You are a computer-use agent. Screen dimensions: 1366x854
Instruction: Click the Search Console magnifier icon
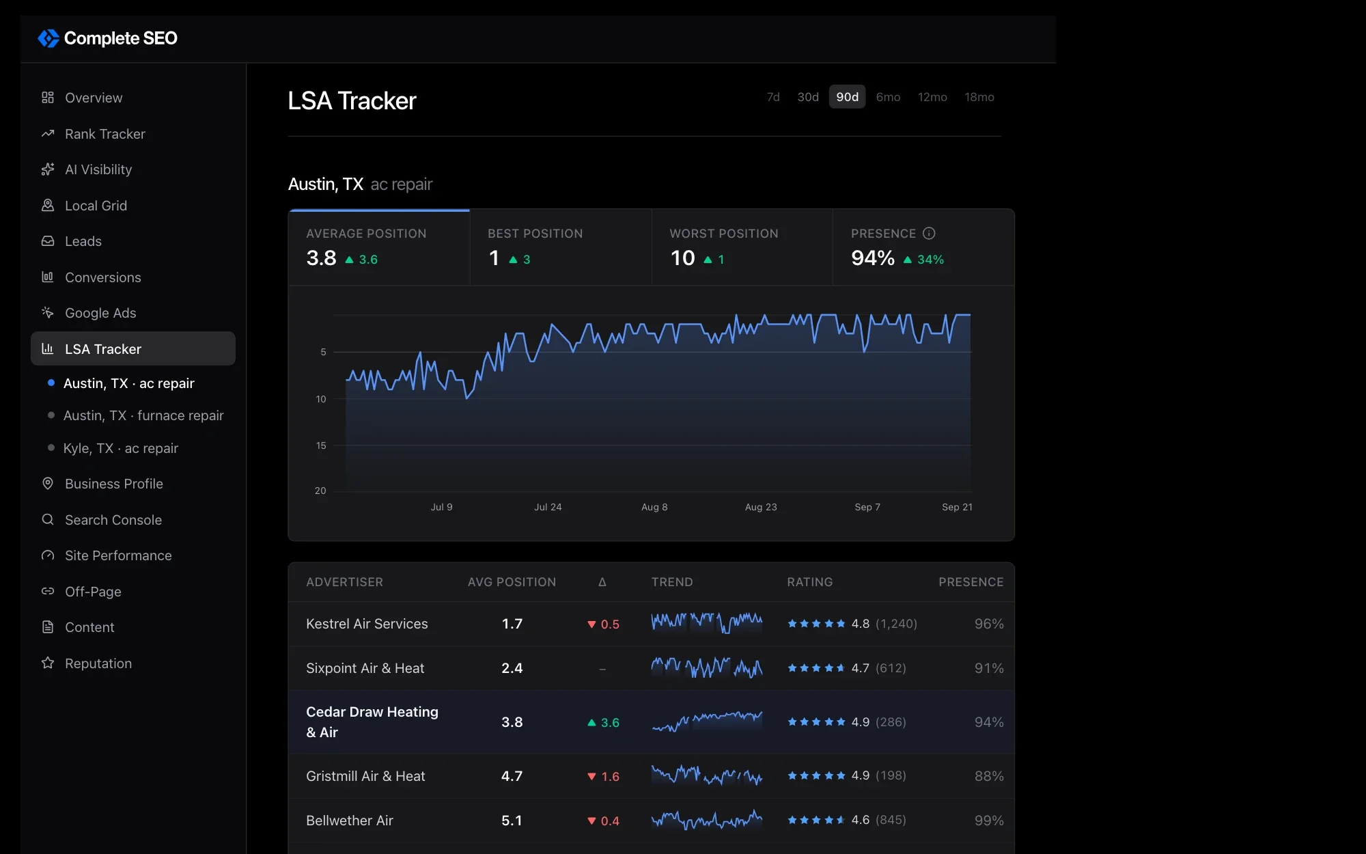pos(48,520)
